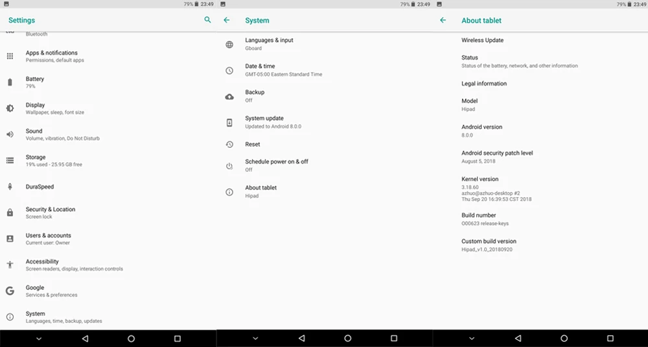Tap the Storage icon in Settings list
The width and height of the screenshot is (648, 347).
coord(10,160)
